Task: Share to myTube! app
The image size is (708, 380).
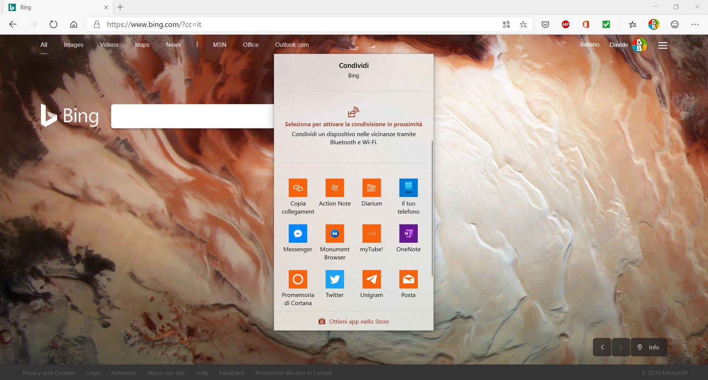Action: [x=372, y=234]
